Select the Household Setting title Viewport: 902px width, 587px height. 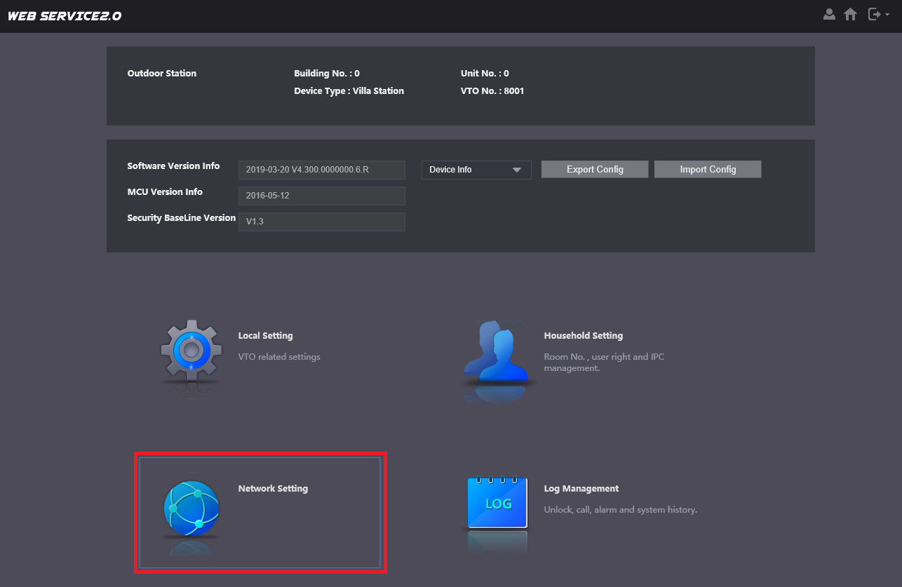tap(583, 336)
